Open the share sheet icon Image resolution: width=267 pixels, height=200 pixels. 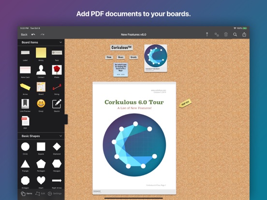pos(244,34)
